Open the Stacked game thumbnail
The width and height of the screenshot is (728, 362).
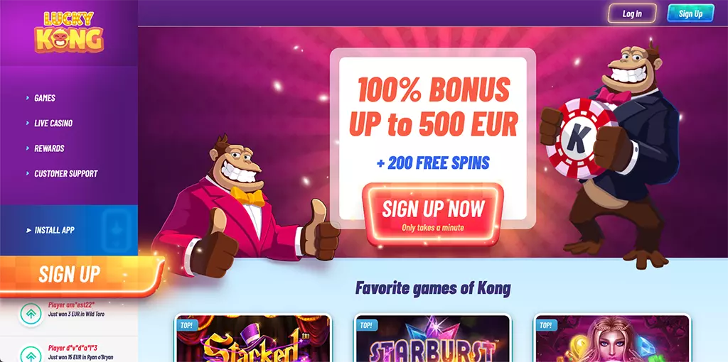(x=254, y=339)
